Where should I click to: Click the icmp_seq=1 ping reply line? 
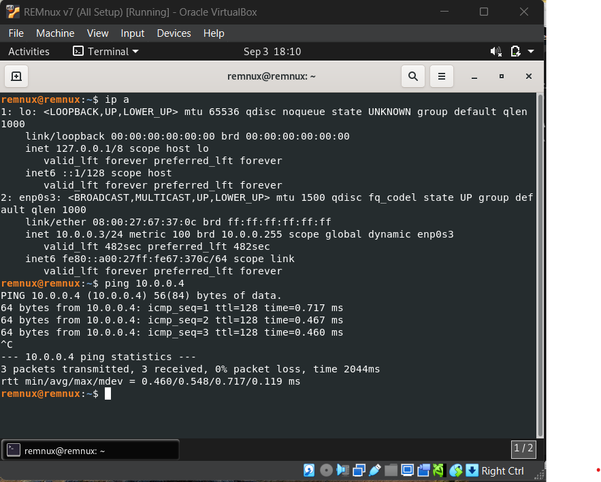point(172,308)
